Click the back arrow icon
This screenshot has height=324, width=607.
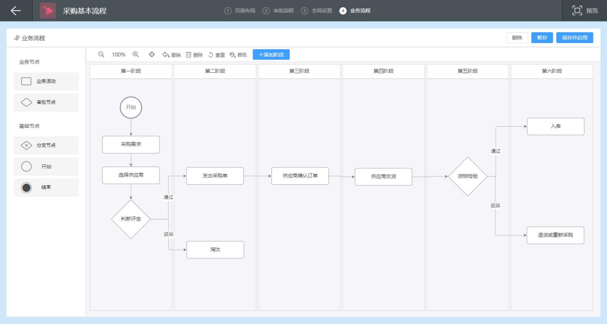pyautogui.click(x=16, y=11)
